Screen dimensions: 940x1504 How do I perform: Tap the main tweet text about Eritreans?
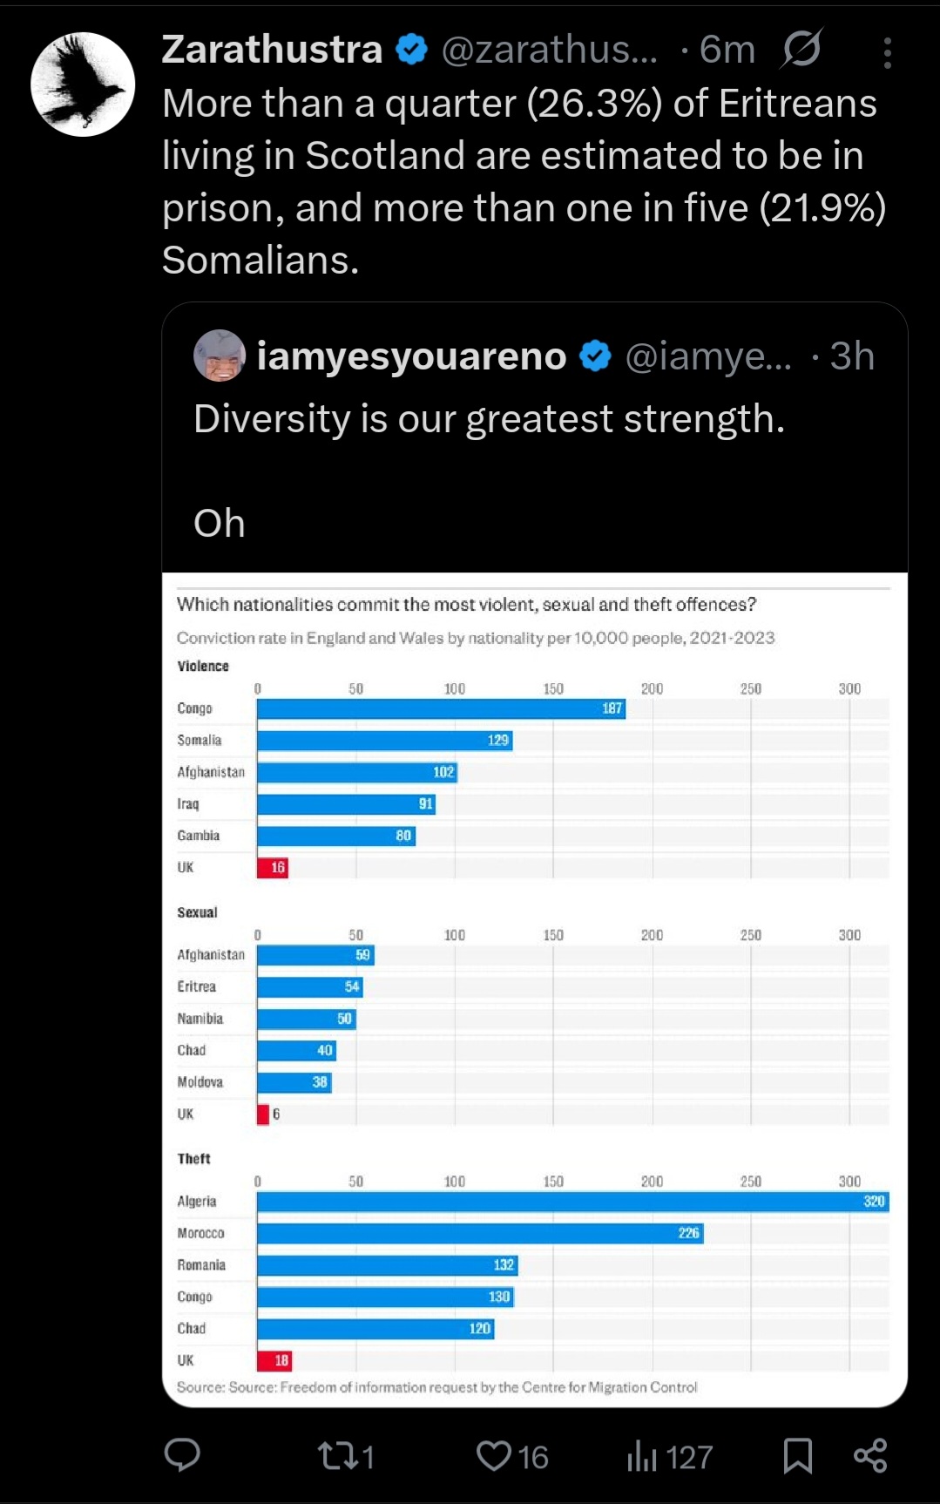(x=523, y=181)
